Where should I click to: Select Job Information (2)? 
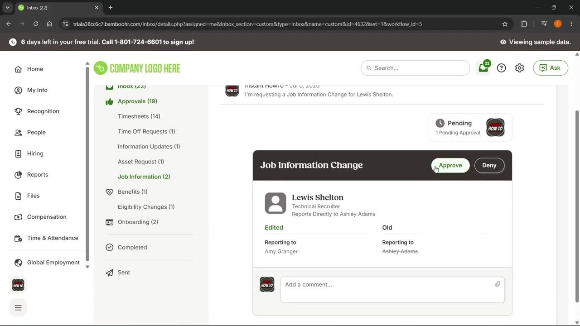(x=144, y=177)
